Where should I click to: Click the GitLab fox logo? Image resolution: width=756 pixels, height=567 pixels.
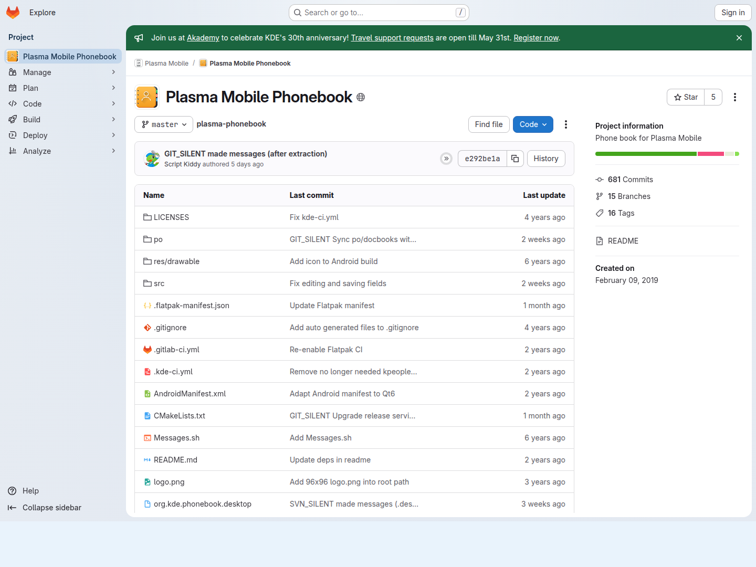coord(13,13)
